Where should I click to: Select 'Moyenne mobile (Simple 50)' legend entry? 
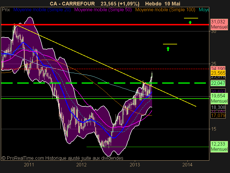point(103,10)
